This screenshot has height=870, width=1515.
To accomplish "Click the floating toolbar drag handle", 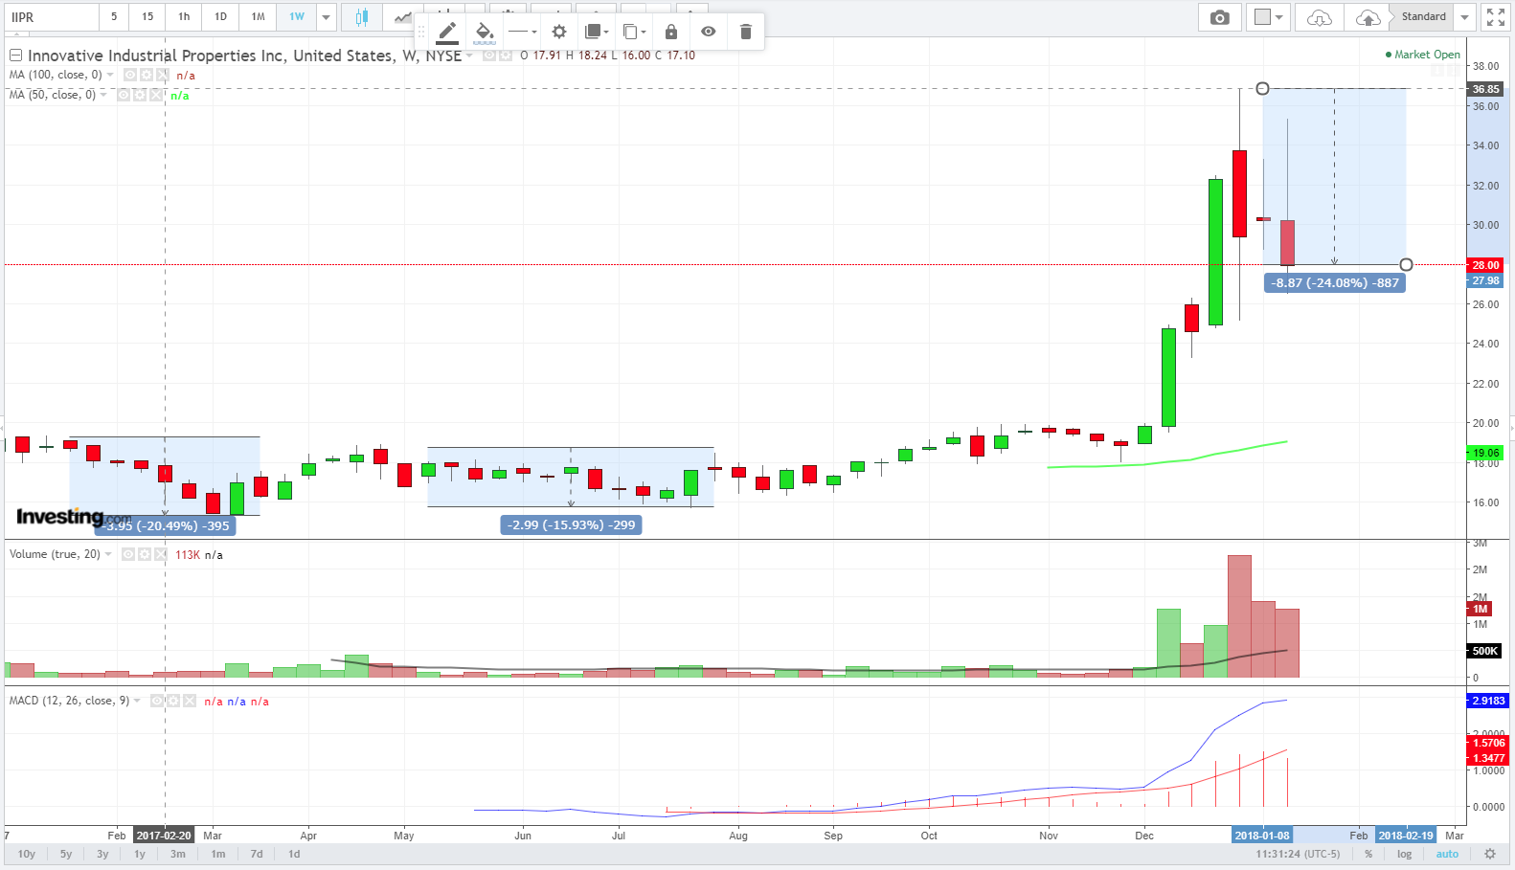I will 420,33.
